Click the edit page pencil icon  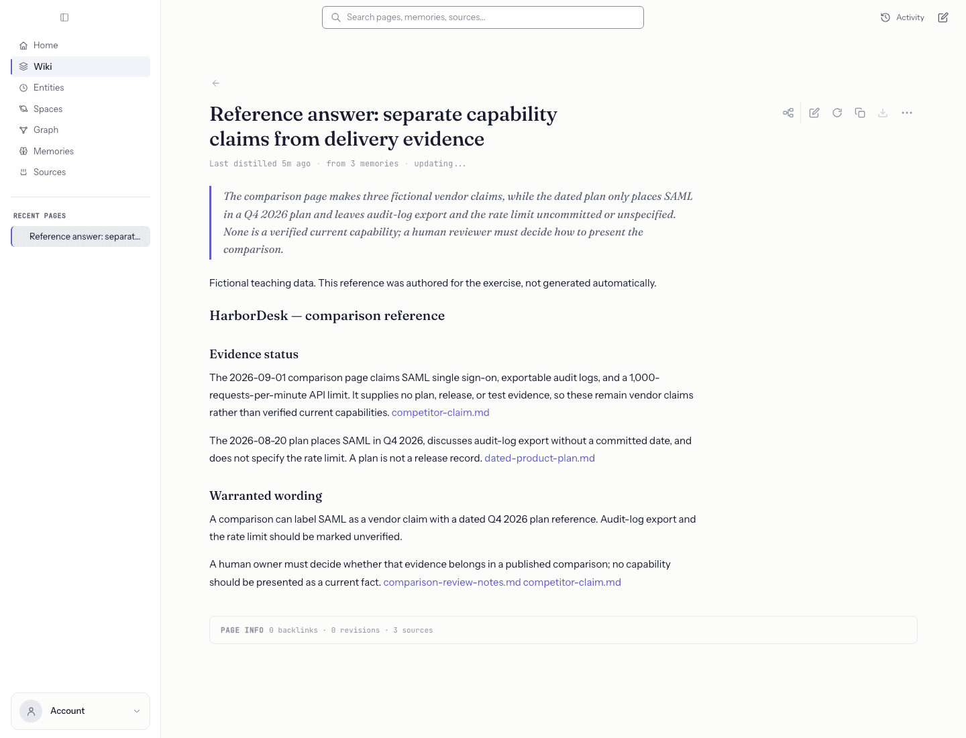pos(814,113)
